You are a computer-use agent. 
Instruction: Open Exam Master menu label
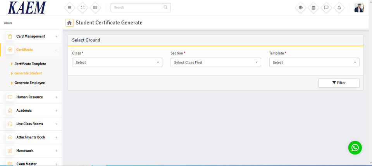tap(26, 164)
